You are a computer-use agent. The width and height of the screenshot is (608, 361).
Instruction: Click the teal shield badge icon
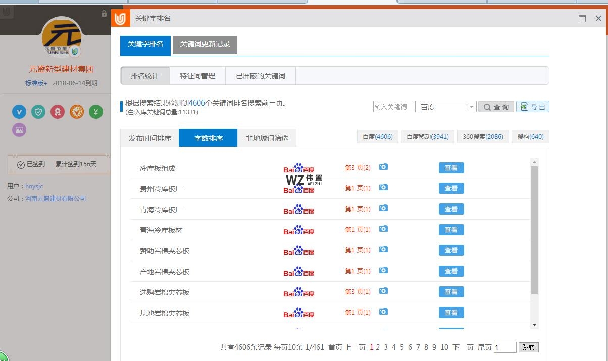38,112
